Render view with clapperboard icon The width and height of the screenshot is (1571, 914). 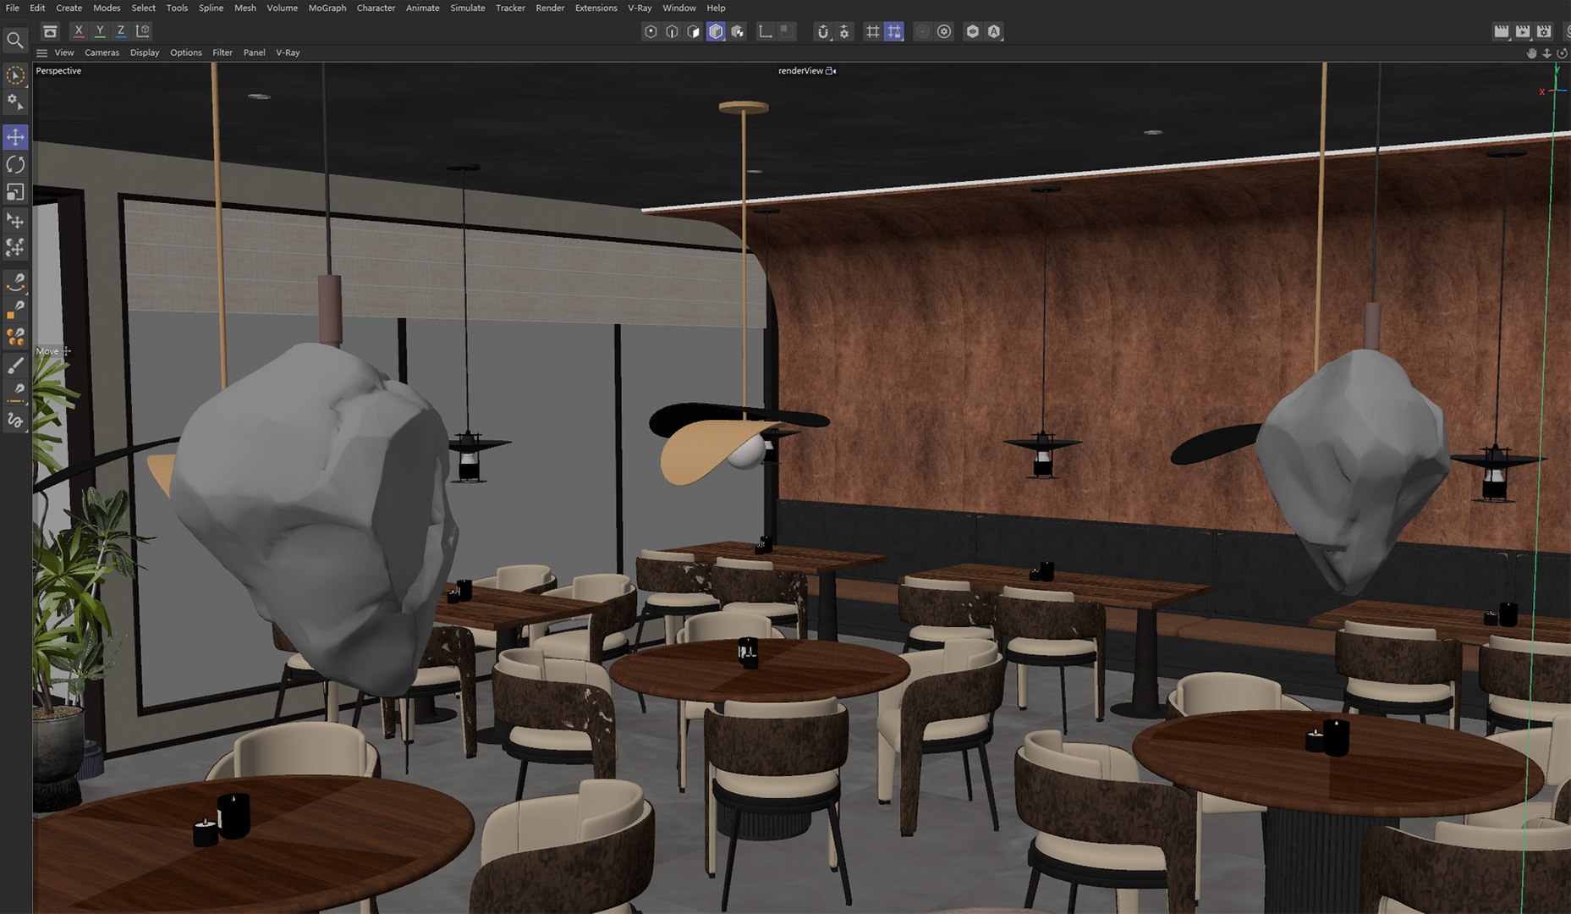click(1502, 31)
